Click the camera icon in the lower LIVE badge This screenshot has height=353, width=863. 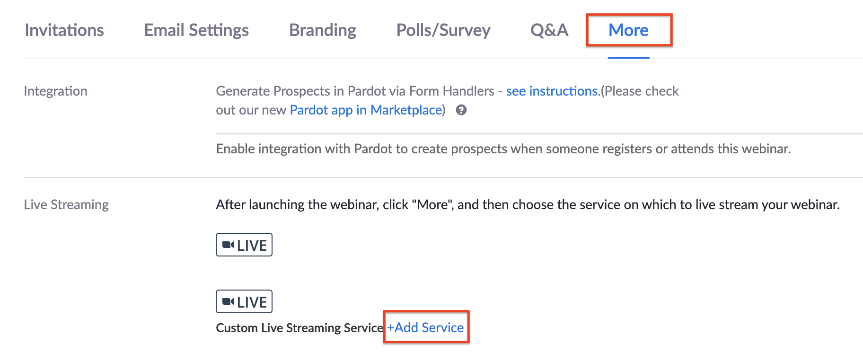coord(228,301)
